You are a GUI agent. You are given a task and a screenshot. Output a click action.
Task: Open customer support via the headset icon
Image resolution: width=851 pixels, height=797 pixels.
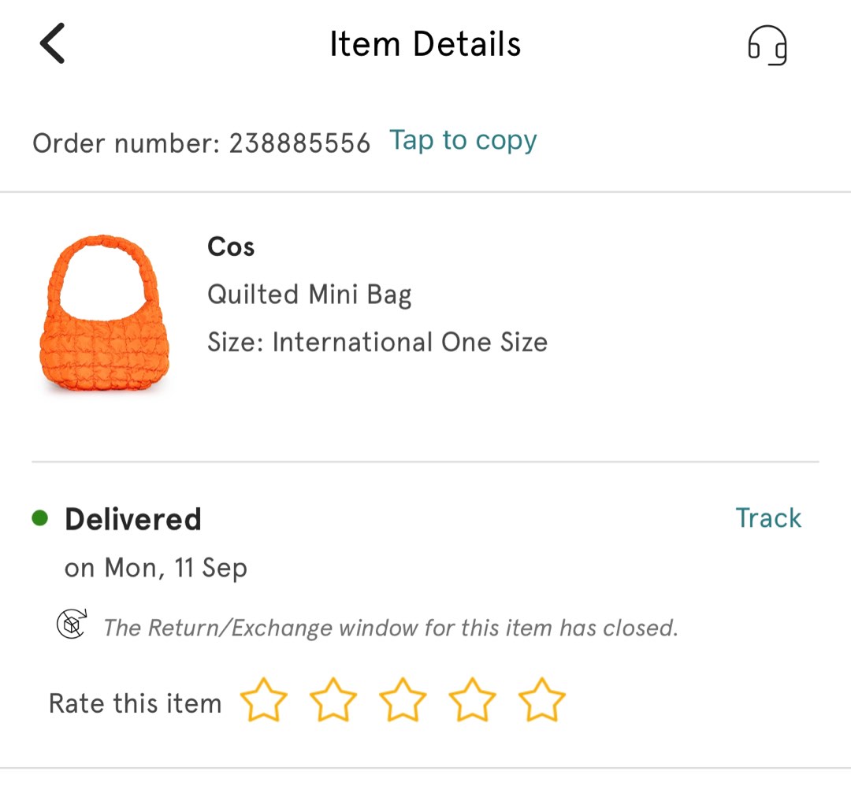767,46
